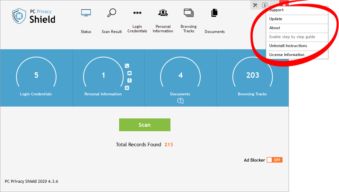Click the Login Credentials asterisks icon
Viewport: 339px width, 192px height.
137,13
